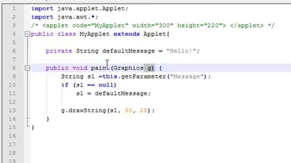Viewport: 291px width, 163px height.
Task: Select line number 16 in margin
Action: (12, 136)
